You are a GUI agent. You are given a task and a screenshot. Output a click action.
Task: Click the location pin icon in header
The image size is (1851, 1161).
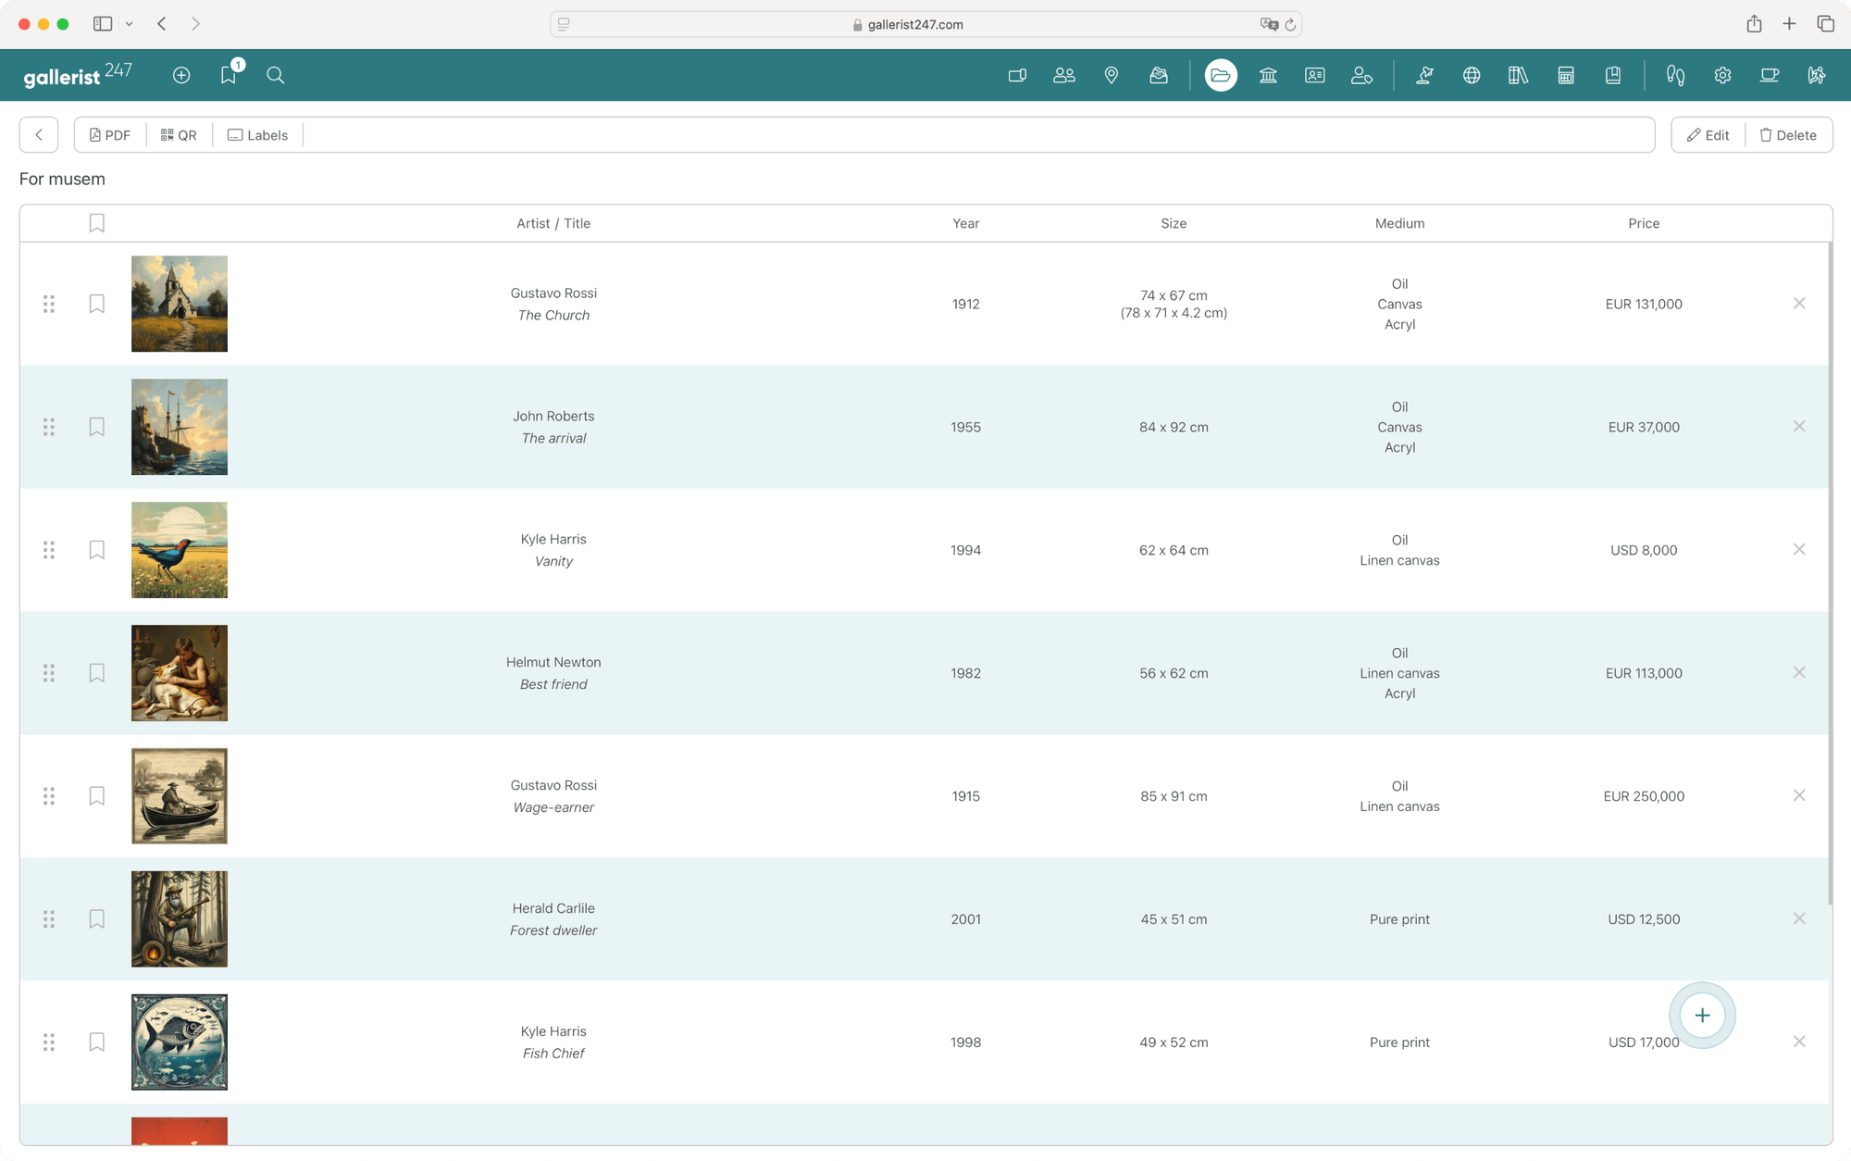coord(1112,75)
